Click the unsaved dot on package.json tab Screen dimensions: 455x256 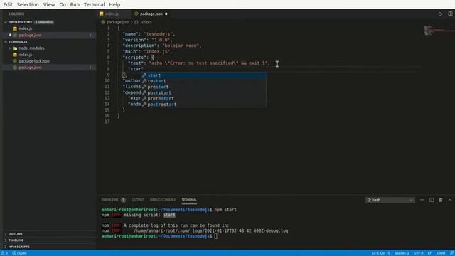click(166, 14)
